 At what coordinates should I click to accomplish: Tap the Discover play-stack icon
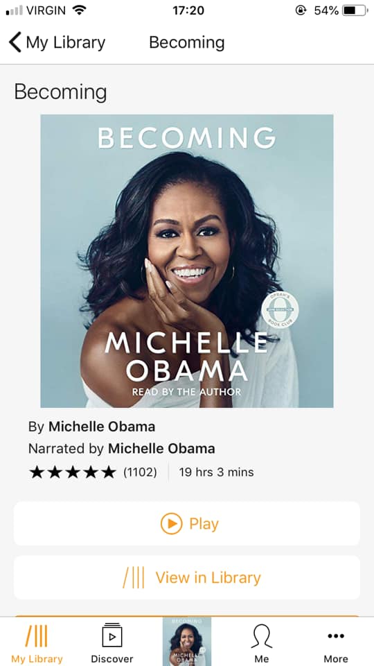(x=112, y=635)
